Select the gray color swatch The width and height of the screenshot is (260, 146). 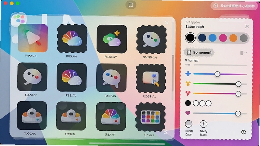click(243, 38)
